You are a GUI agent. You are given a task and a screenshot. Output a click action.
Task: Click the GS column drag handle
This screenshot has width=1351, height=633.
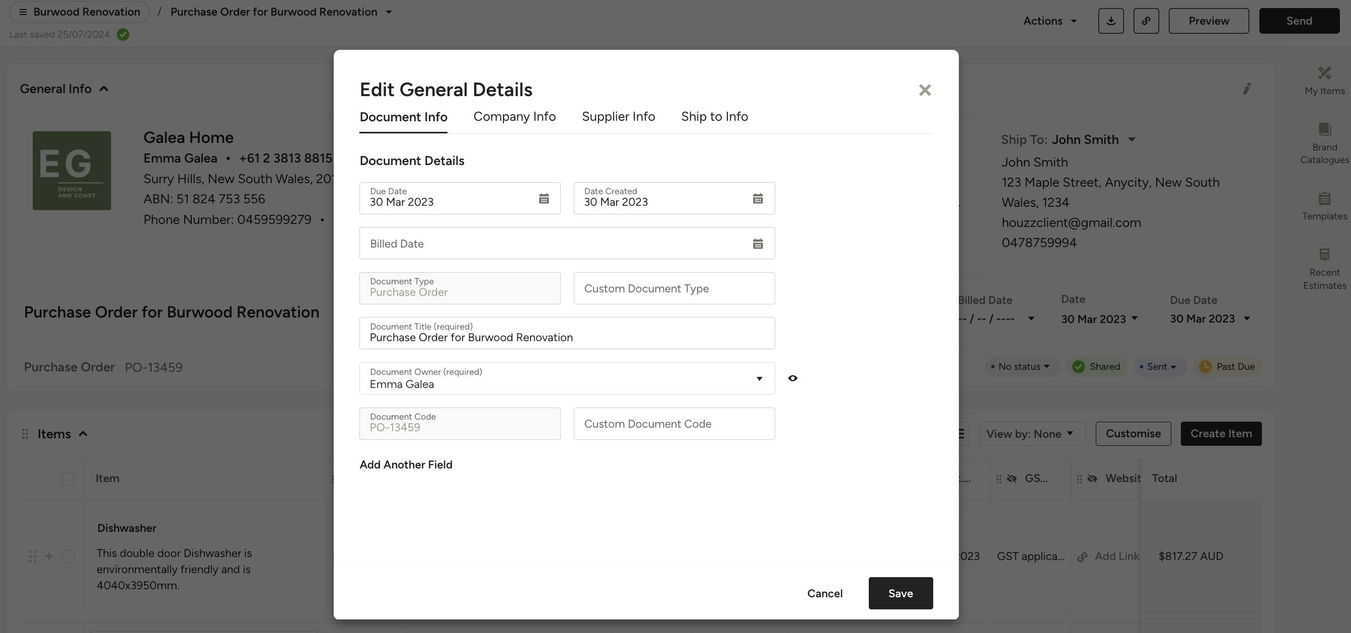(999, 479)
